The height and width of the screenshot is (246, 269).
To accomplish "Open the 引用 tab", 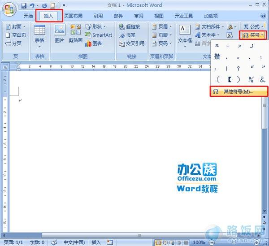I will coord(98,16).
